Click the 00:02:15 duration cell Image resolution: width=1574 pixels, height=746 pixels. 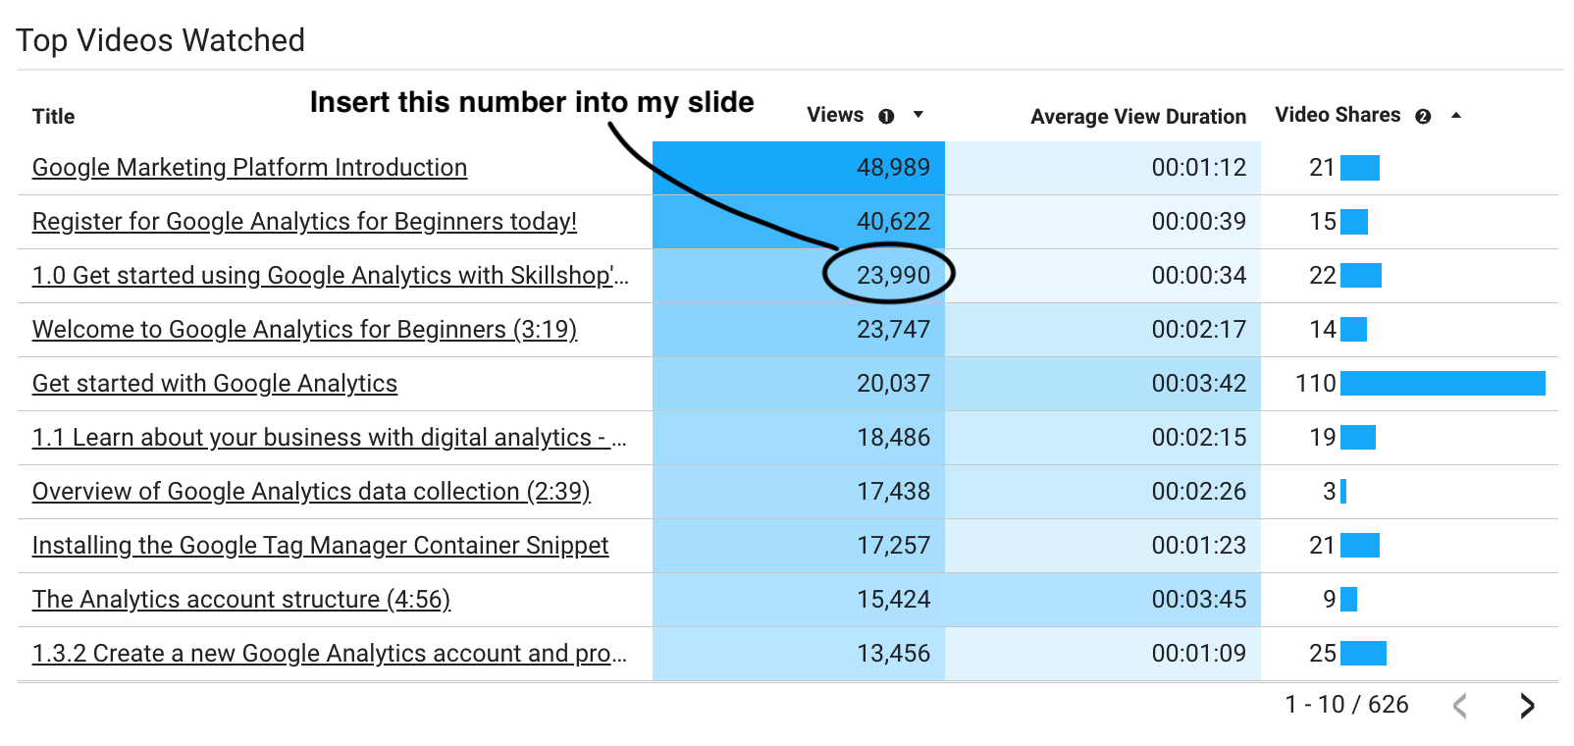(x=1103, y=438)
